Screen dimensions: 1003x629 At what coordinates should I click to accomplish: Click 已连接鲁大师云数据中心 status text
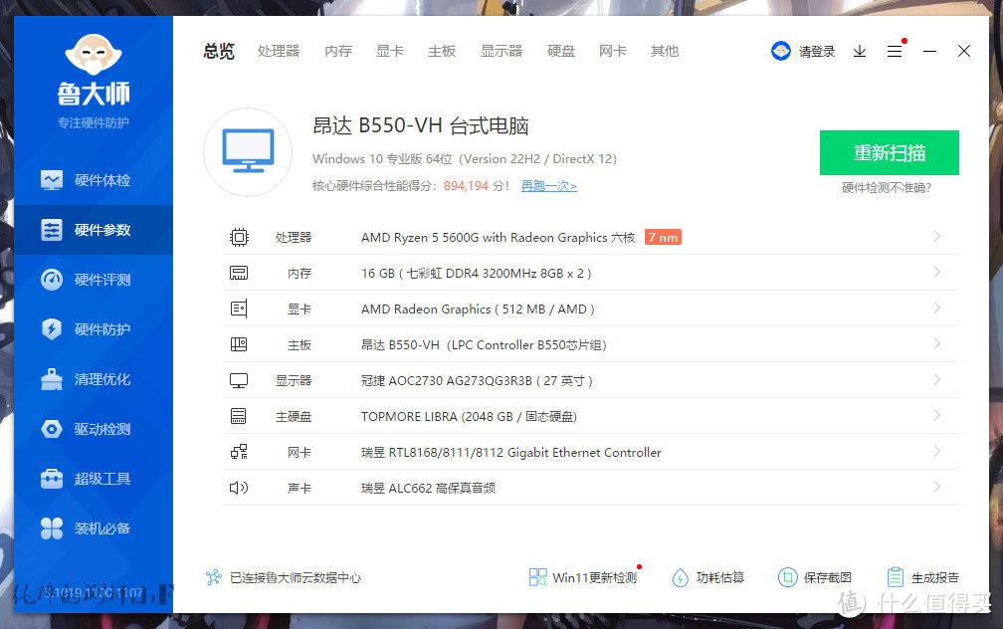[x=295, y=578]
